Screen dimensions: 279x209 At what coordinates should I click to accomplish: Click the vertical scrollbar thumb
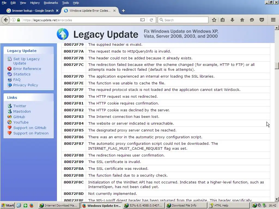click(x=277, y=66)
